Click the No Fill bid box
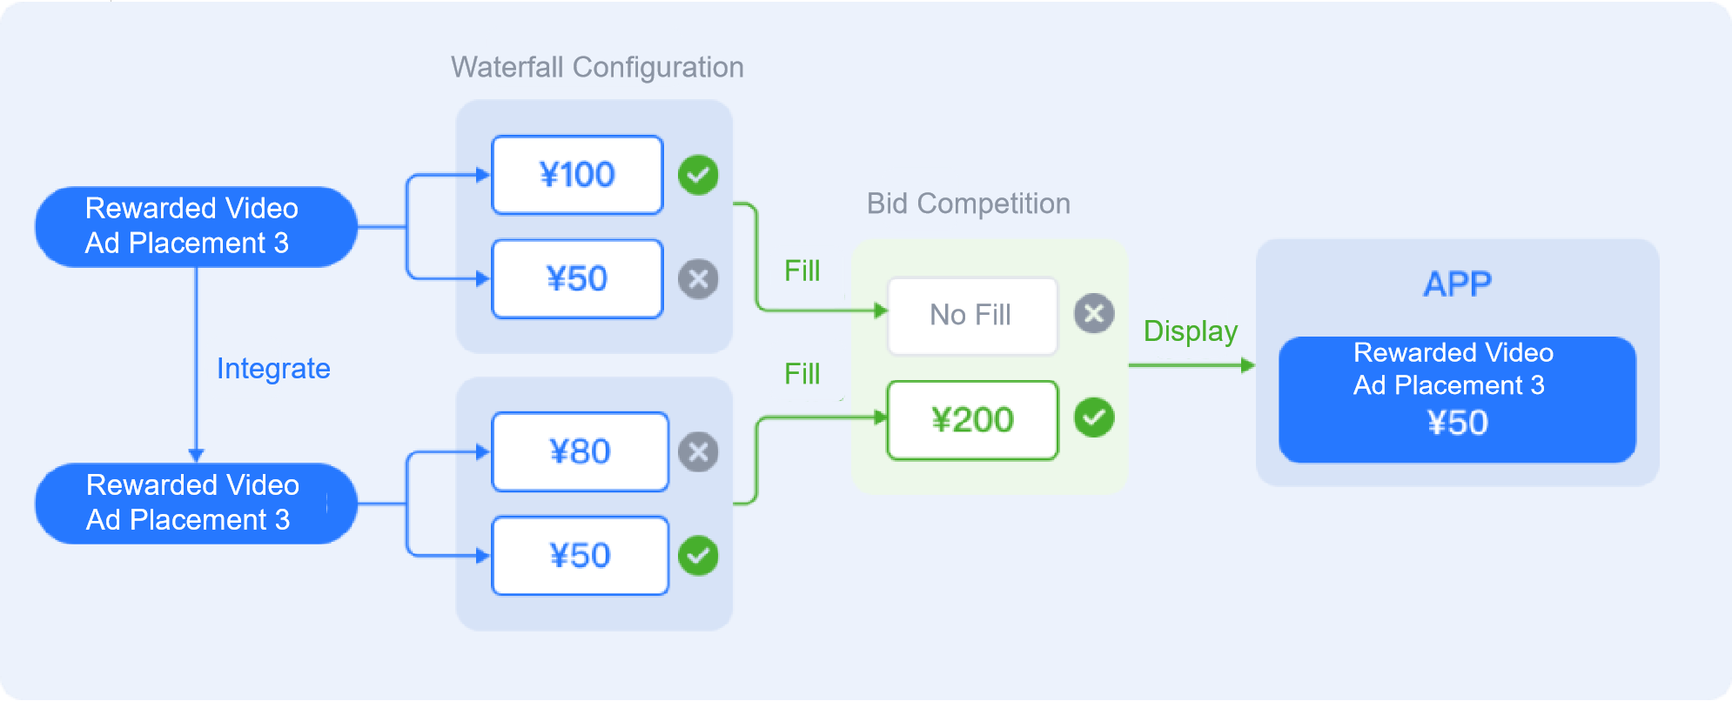 pyautogui.click(x=971, y=315)
